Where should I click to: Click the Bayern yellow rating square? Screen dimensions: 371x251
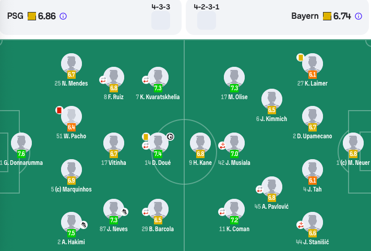pos(327,16)
